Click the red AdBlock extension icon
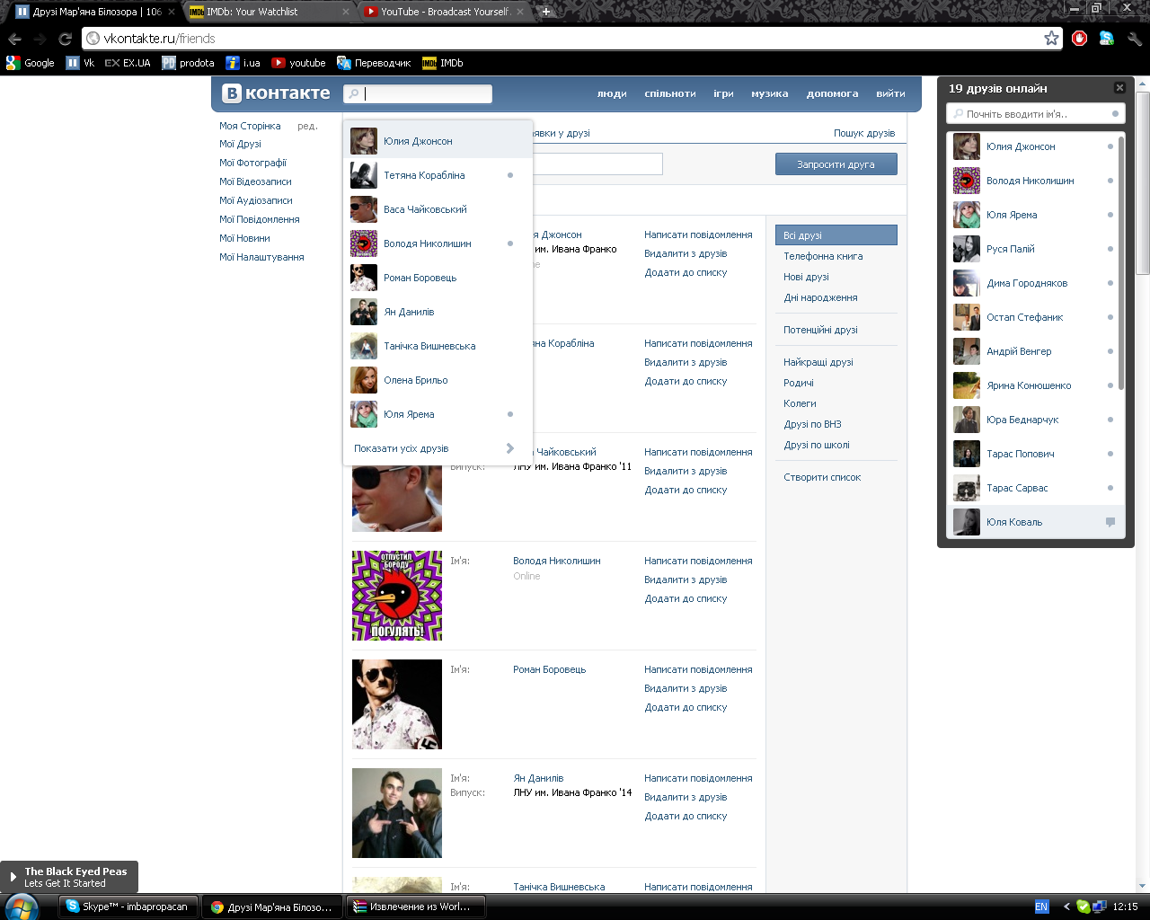This screenshot has height=920, width=1150. (1080, 38)
